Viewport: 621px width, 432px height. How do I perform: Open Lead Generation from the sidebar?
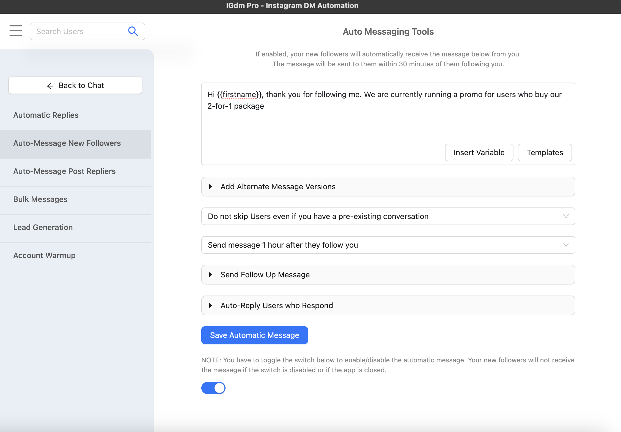click(43, 227)
